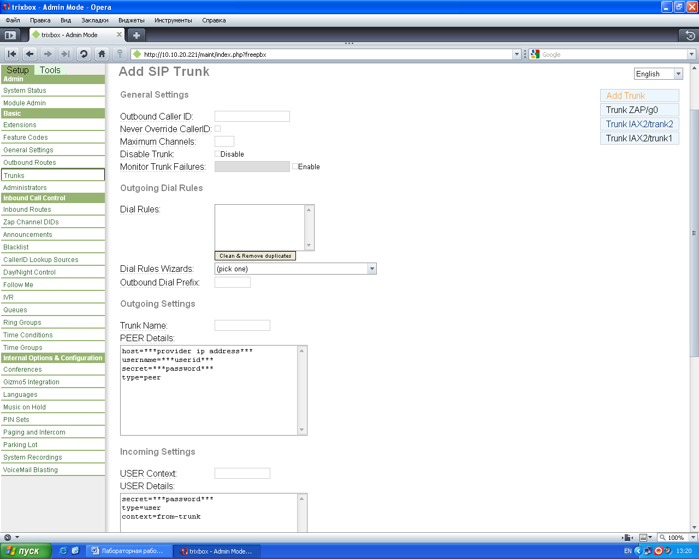Screen dimensions: 699x559
Task: Open Trunk IAX2/trunk1
Action: click(x=639, y=138)
